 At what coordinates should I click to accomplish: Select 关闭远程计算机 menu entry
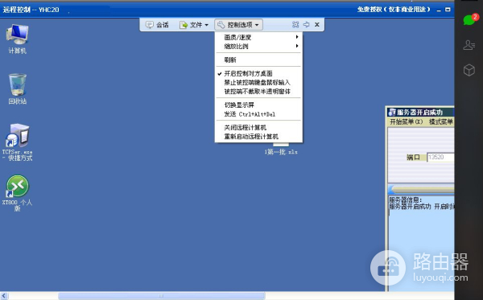coord(258,127)
